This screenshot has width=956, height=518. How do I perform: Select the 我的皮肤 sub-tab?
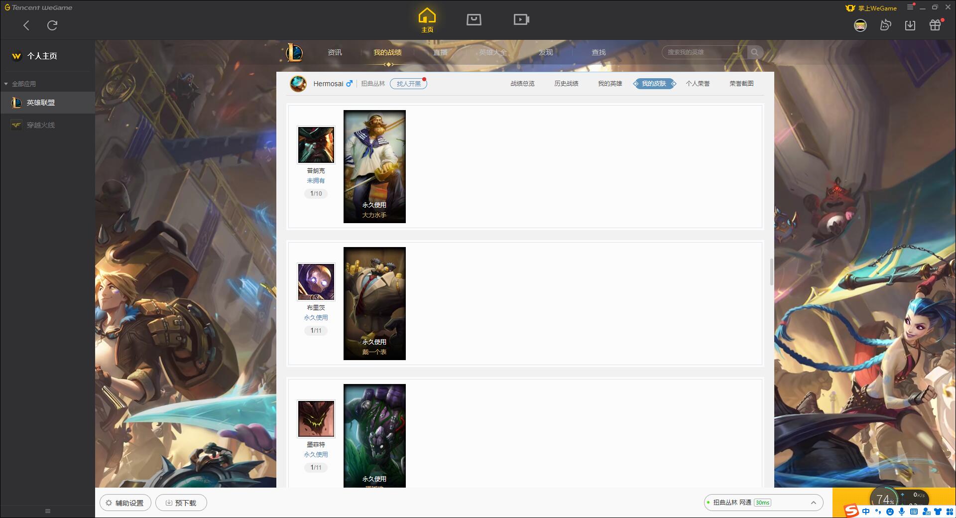[x=654, y=84]
